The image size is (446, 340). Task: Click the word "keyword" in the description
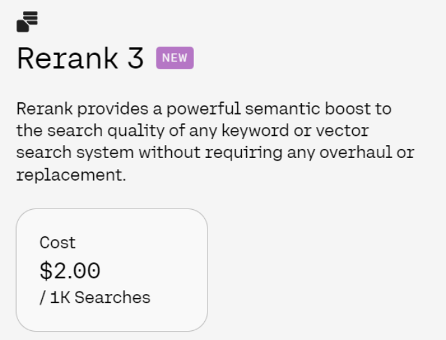(253, 131)
